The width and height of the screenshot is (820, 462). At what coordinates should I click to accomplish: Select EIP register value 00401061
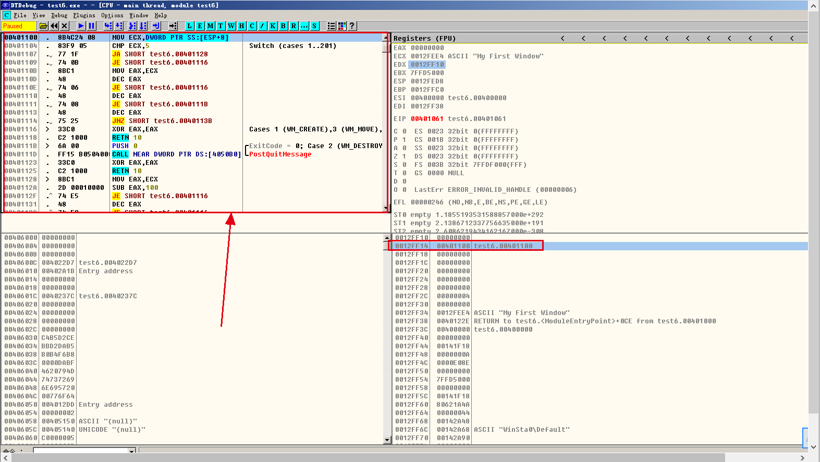(x=427, y=119)
